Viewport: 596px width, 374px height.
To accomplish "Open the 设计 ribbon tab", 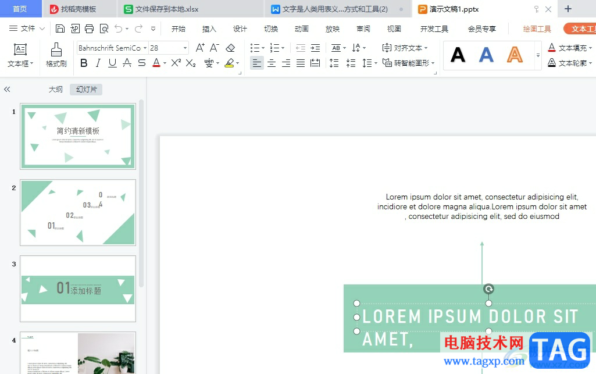I will [240, 29].
